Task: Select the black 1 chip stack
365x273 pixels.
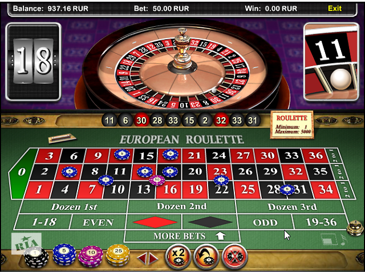Action: click(x=36, y=257)
